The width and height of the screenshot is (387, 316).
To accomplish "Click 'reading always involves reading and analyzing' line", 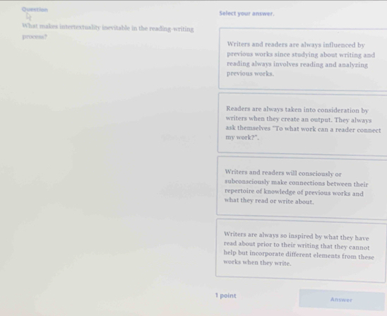I will (x=297, y=64).
